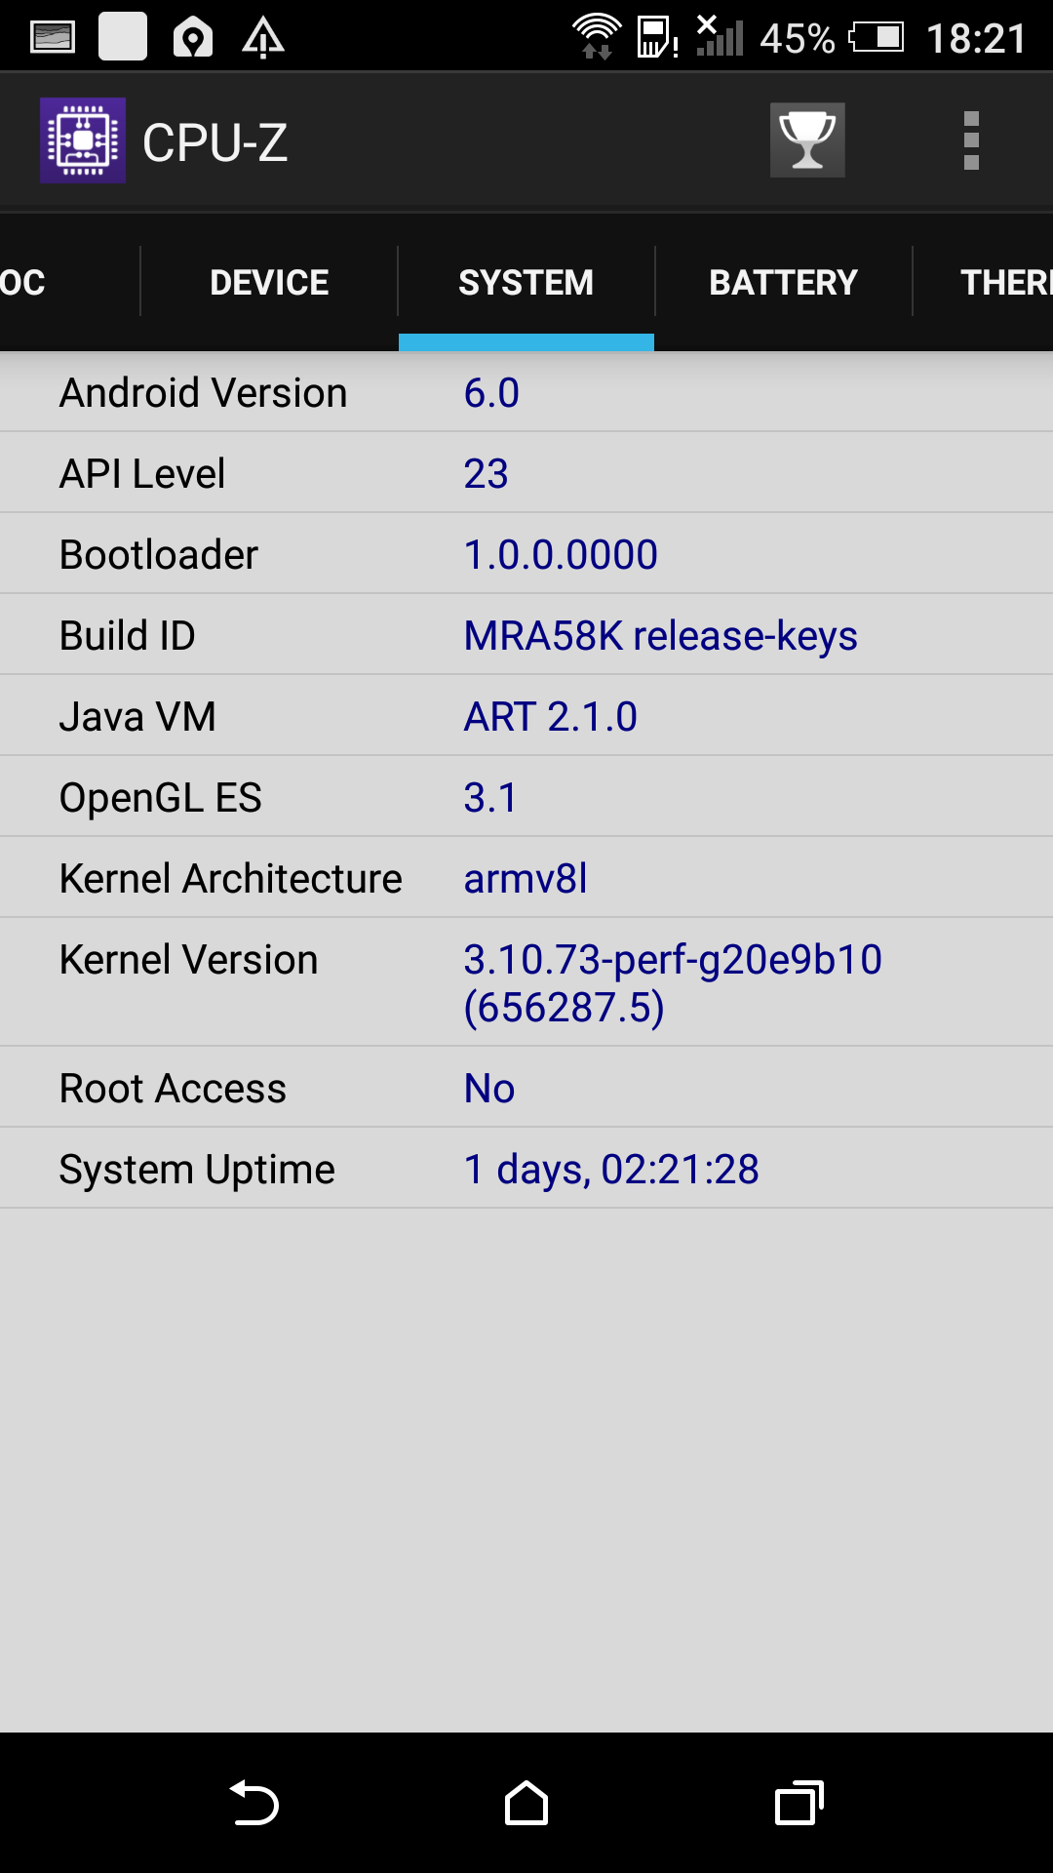Switch to the BATTERY tab
This screenshot has width=1053, height=1873.
783,282
